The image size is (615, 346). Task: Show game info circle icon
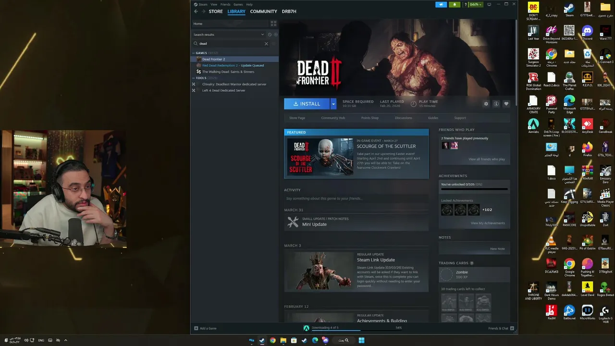[x=496, y=104]
